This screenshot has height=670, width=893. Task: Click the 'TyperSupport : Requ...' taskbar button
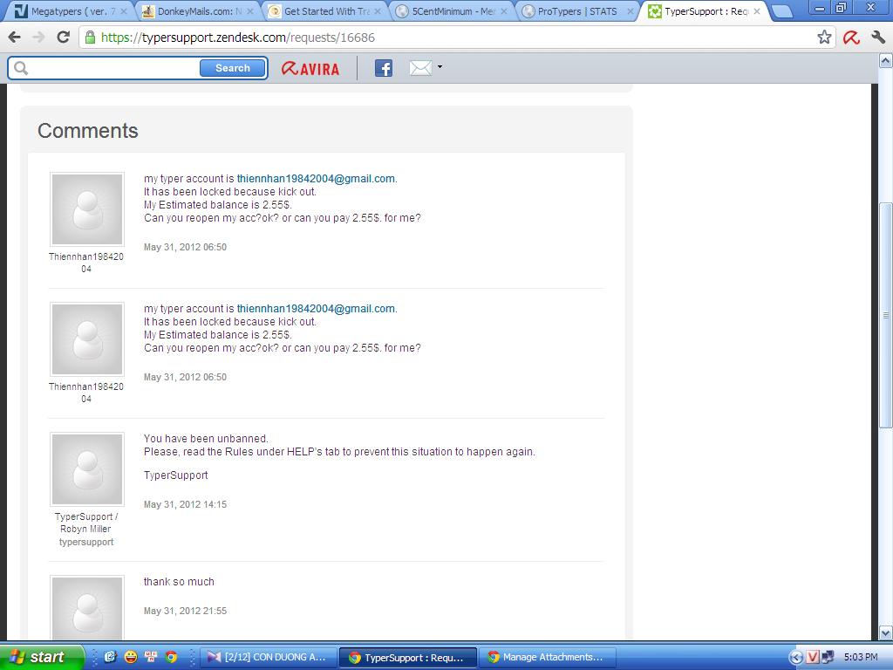[407, 658]
